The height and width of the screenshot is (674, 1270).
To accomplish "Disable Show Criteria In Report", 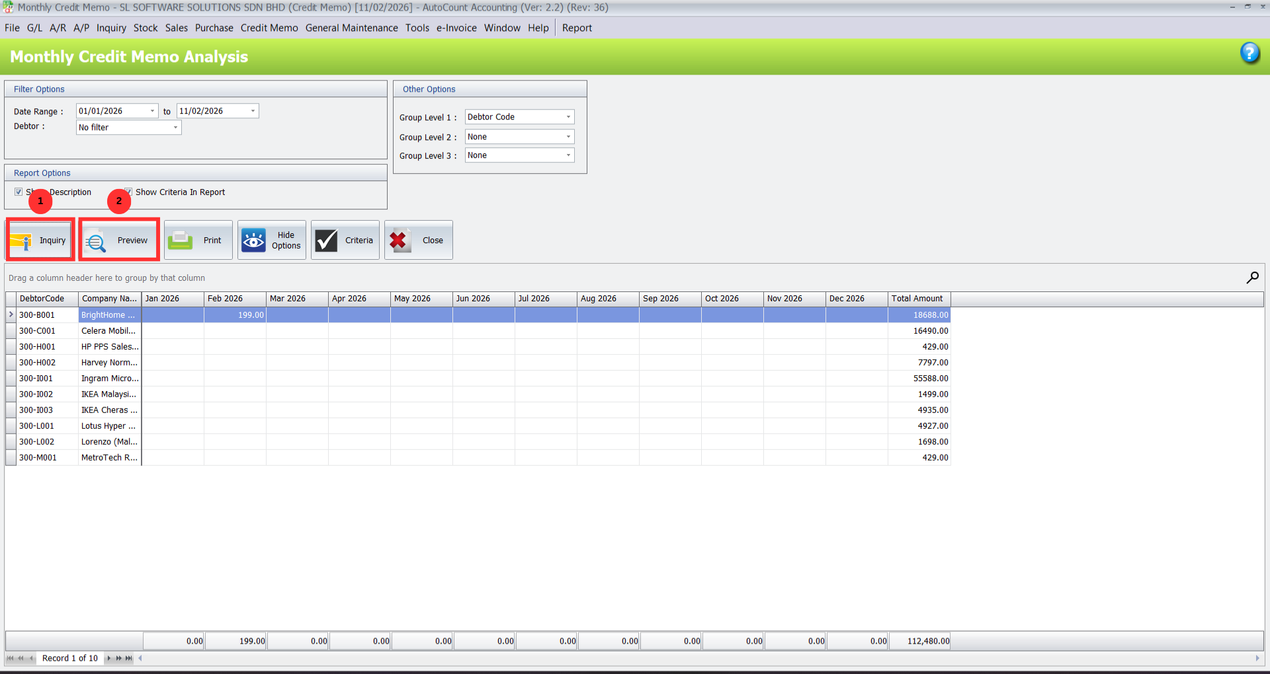I will (x=128, y=192).
